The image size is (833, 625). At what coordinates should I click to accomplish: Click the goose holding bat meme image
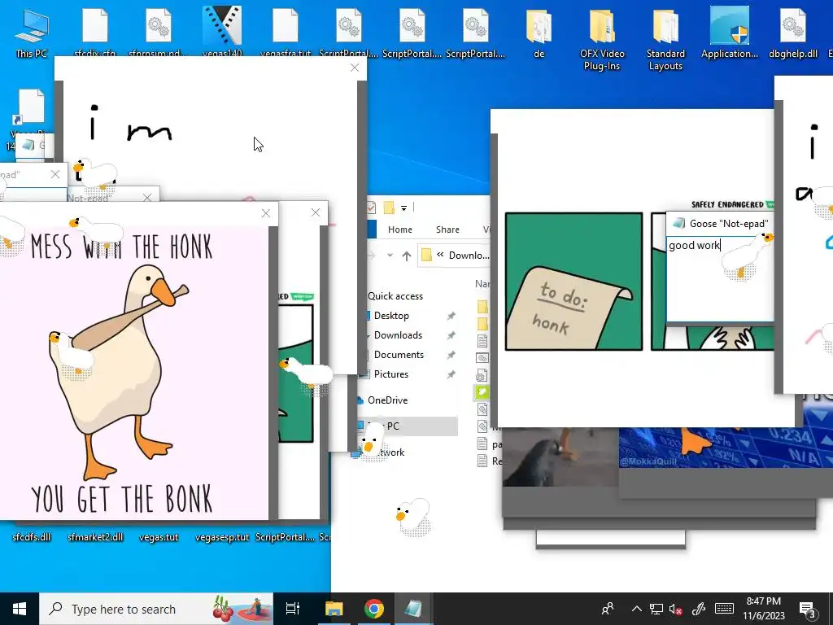134,372
